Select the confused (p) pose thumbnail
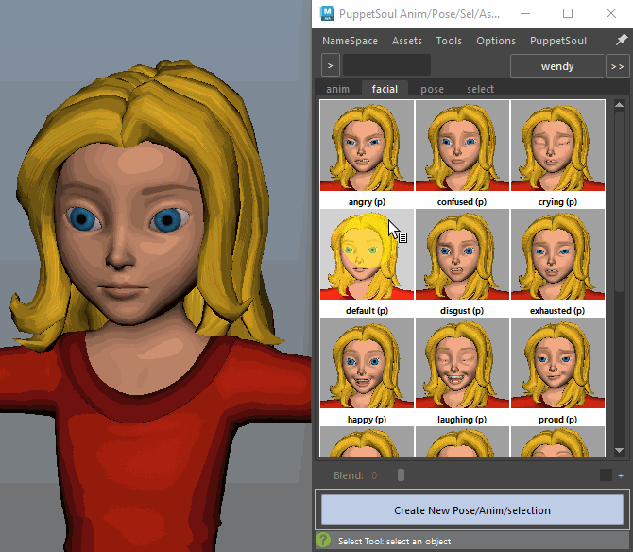The width and height of the screenshot is (633, 552). pyautogui.click(x=462, y=146)
